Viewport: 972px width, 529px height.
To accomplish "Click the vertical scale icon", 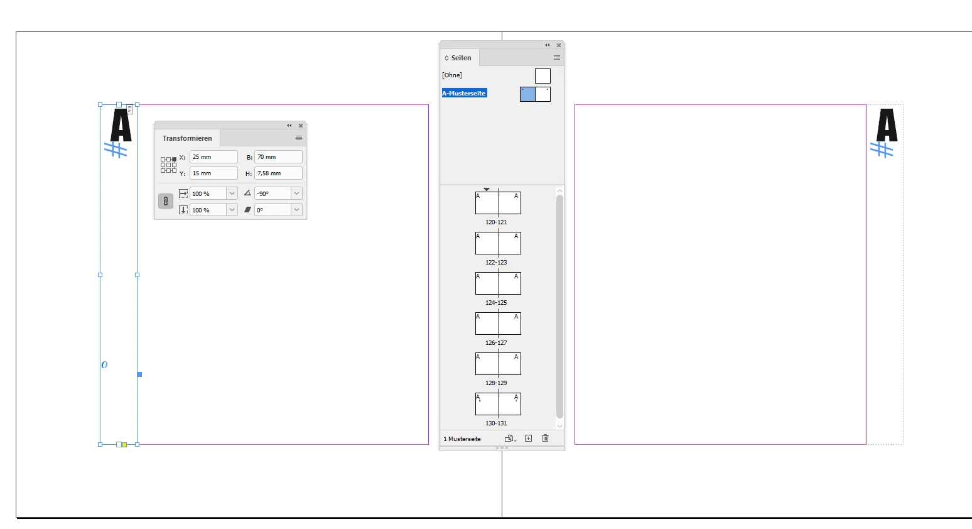I will point(183,210).
